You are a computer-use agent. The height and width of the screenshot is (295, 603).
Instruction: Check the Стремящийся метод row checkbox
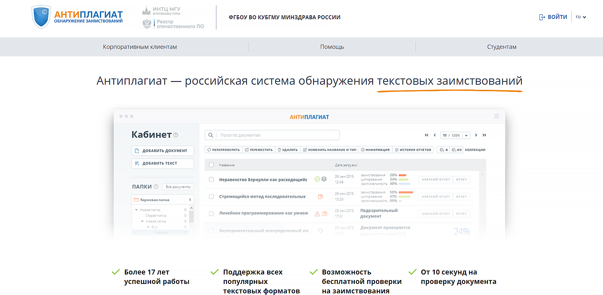211,197
